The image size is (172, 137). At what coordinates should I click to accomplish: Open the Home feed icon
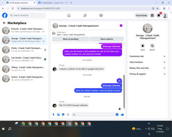[69, 15]
